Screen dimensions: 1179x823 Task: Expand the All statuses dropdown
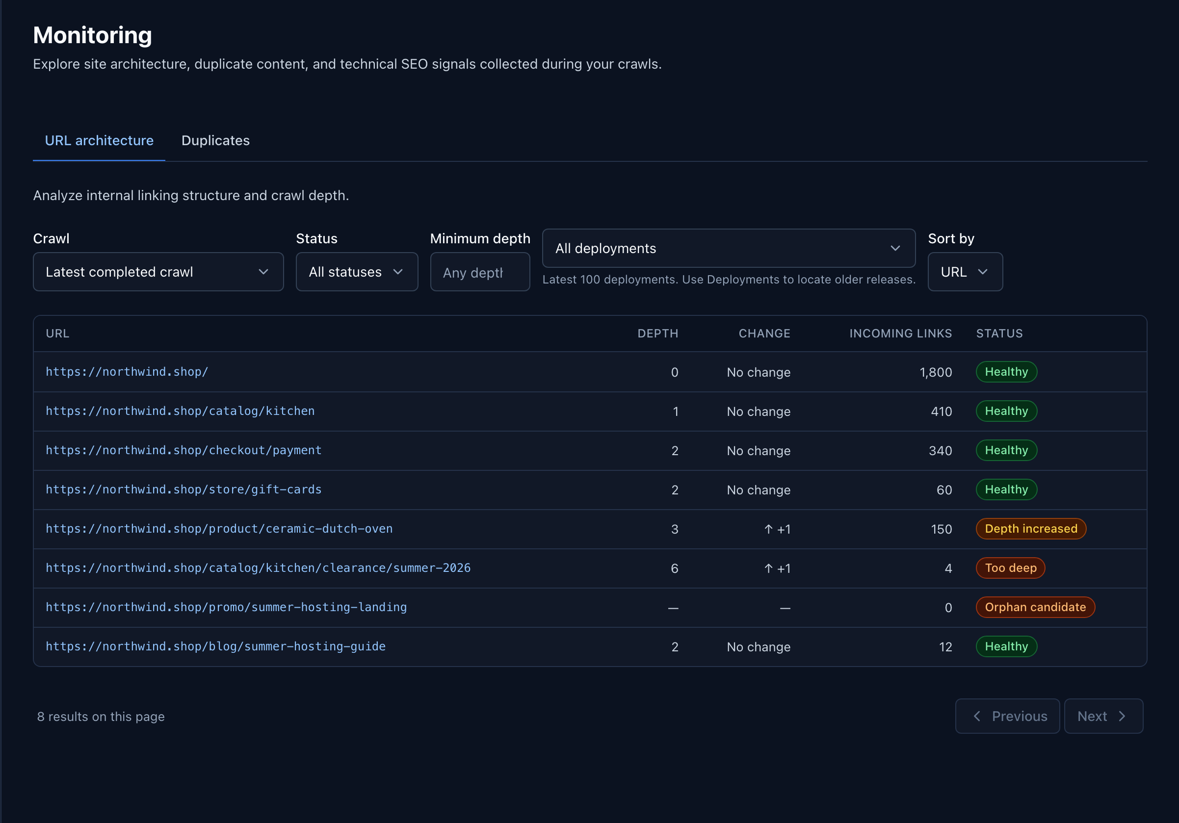tap(357, 272)
